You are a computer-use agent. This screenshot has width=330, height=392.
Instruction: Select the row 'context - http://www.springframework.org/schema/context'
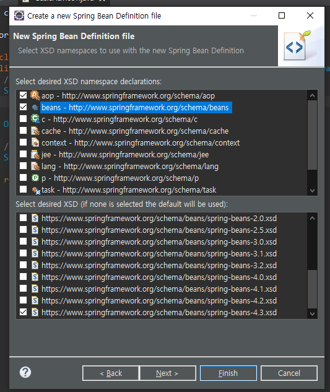pyautogui.click(x=141, y=143)
